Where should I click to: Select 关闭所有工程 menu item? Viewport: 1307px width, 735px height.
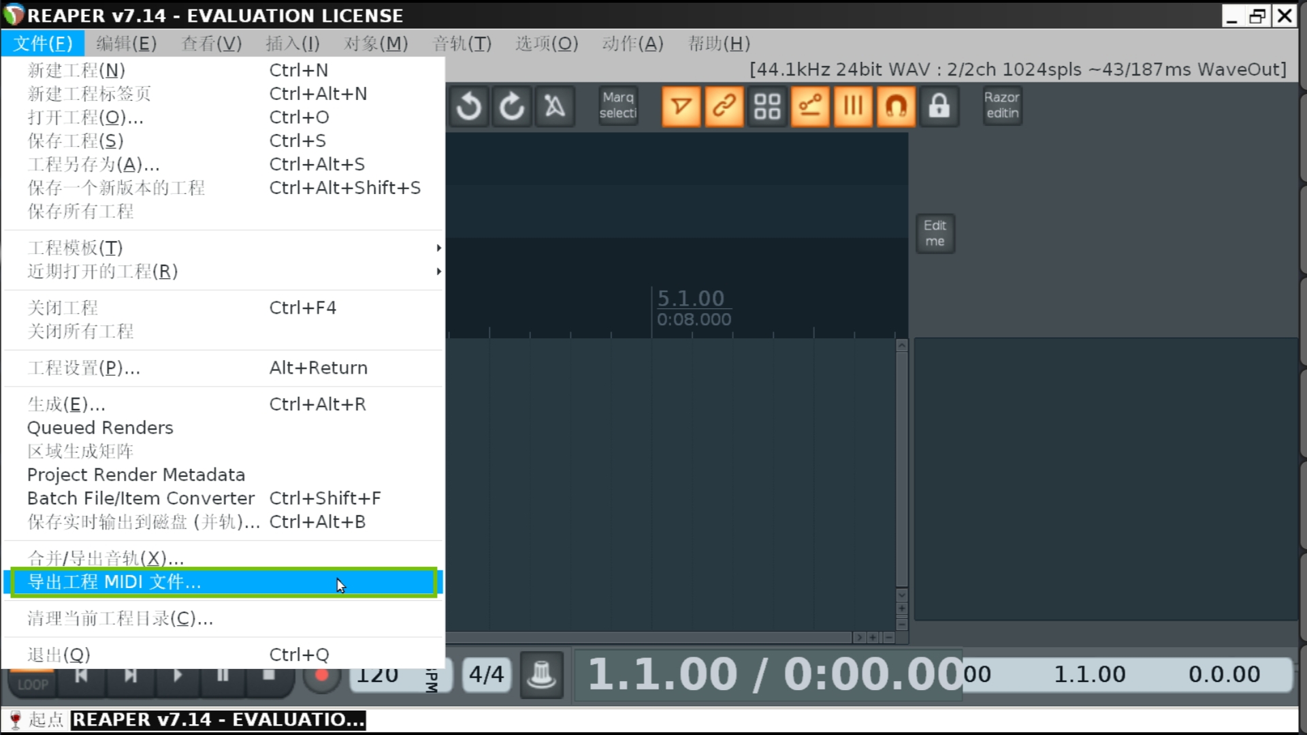(223, 331)
